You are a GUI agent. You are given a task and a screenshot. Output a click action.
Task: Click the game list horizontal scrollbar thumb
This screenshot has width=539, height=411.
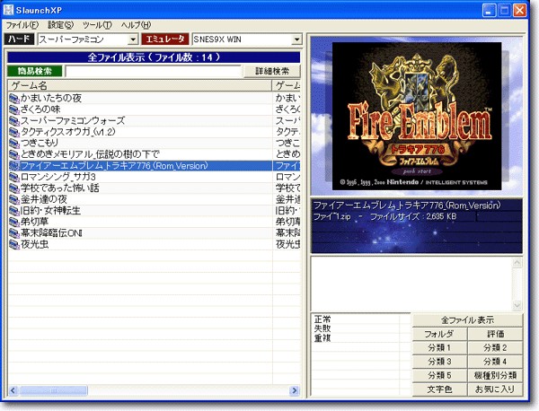(x=53, y=390)
